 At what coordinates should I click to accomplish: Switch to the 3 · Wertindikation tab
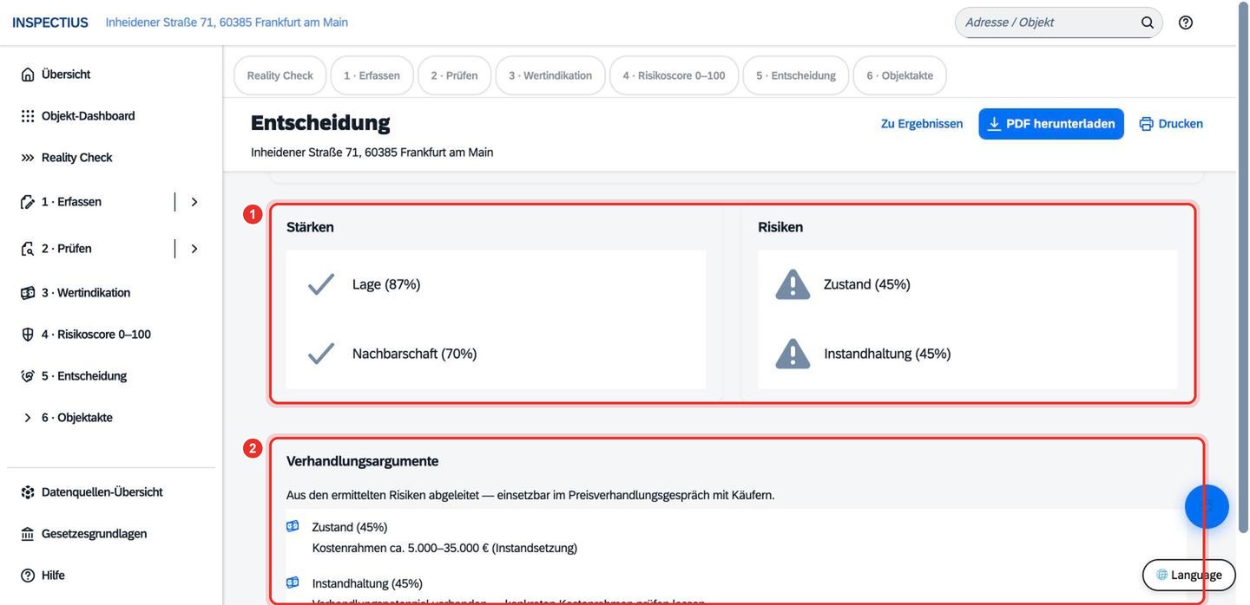pyautogui.click(x=550, y=75)
